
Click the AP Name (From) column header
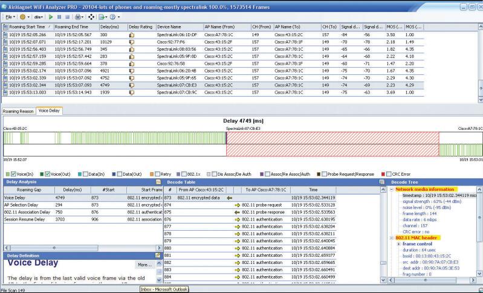click(227, 27)
